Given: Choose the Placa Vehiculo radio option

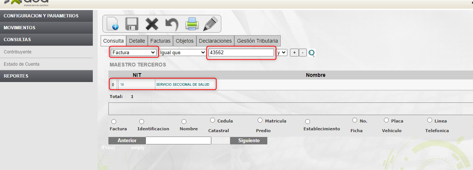Looking at the screenshot, I should 386,120.
